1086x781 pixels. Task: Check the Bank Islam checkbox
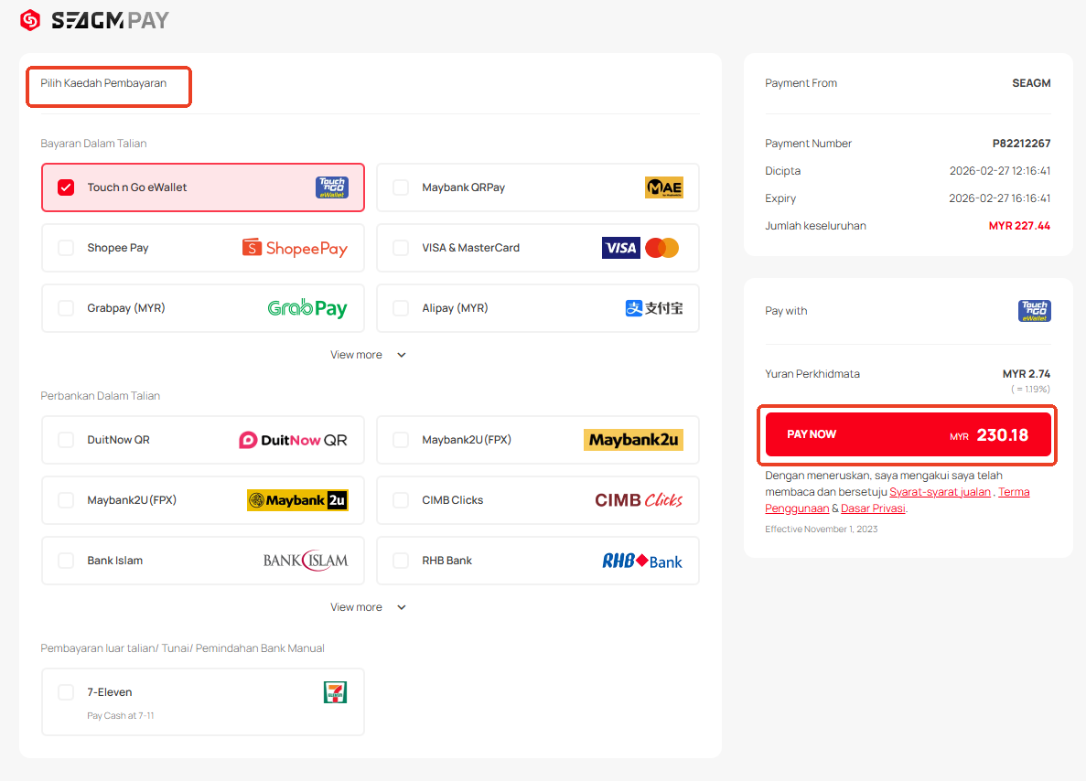tap(66, 561)
